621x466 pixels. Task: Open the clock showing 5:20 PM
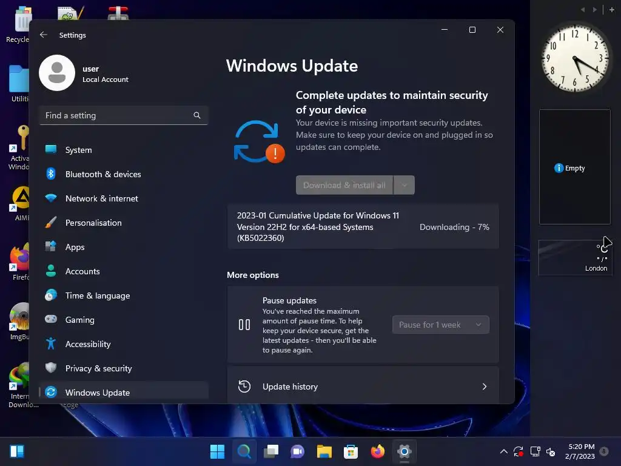pos(580,451)
